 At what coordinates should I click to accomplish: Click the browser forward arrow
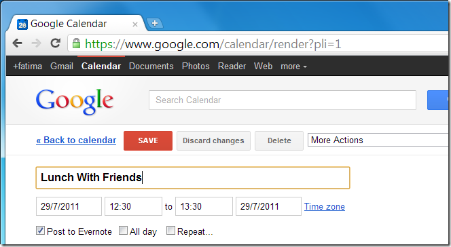coord(36,43)
